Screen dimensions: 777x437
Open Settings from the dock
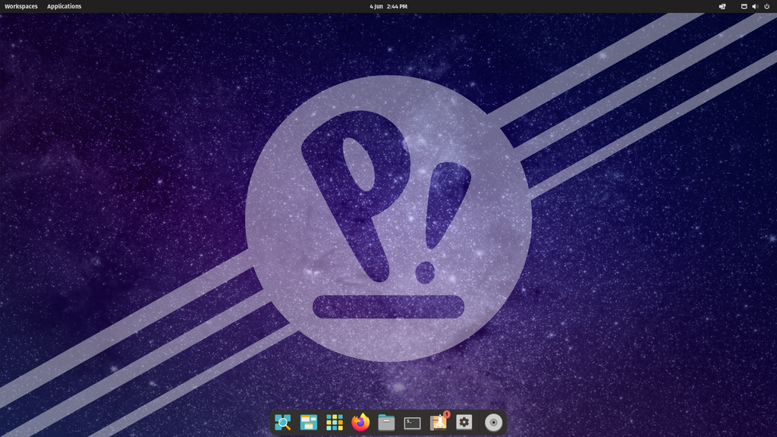click(464, 423)
